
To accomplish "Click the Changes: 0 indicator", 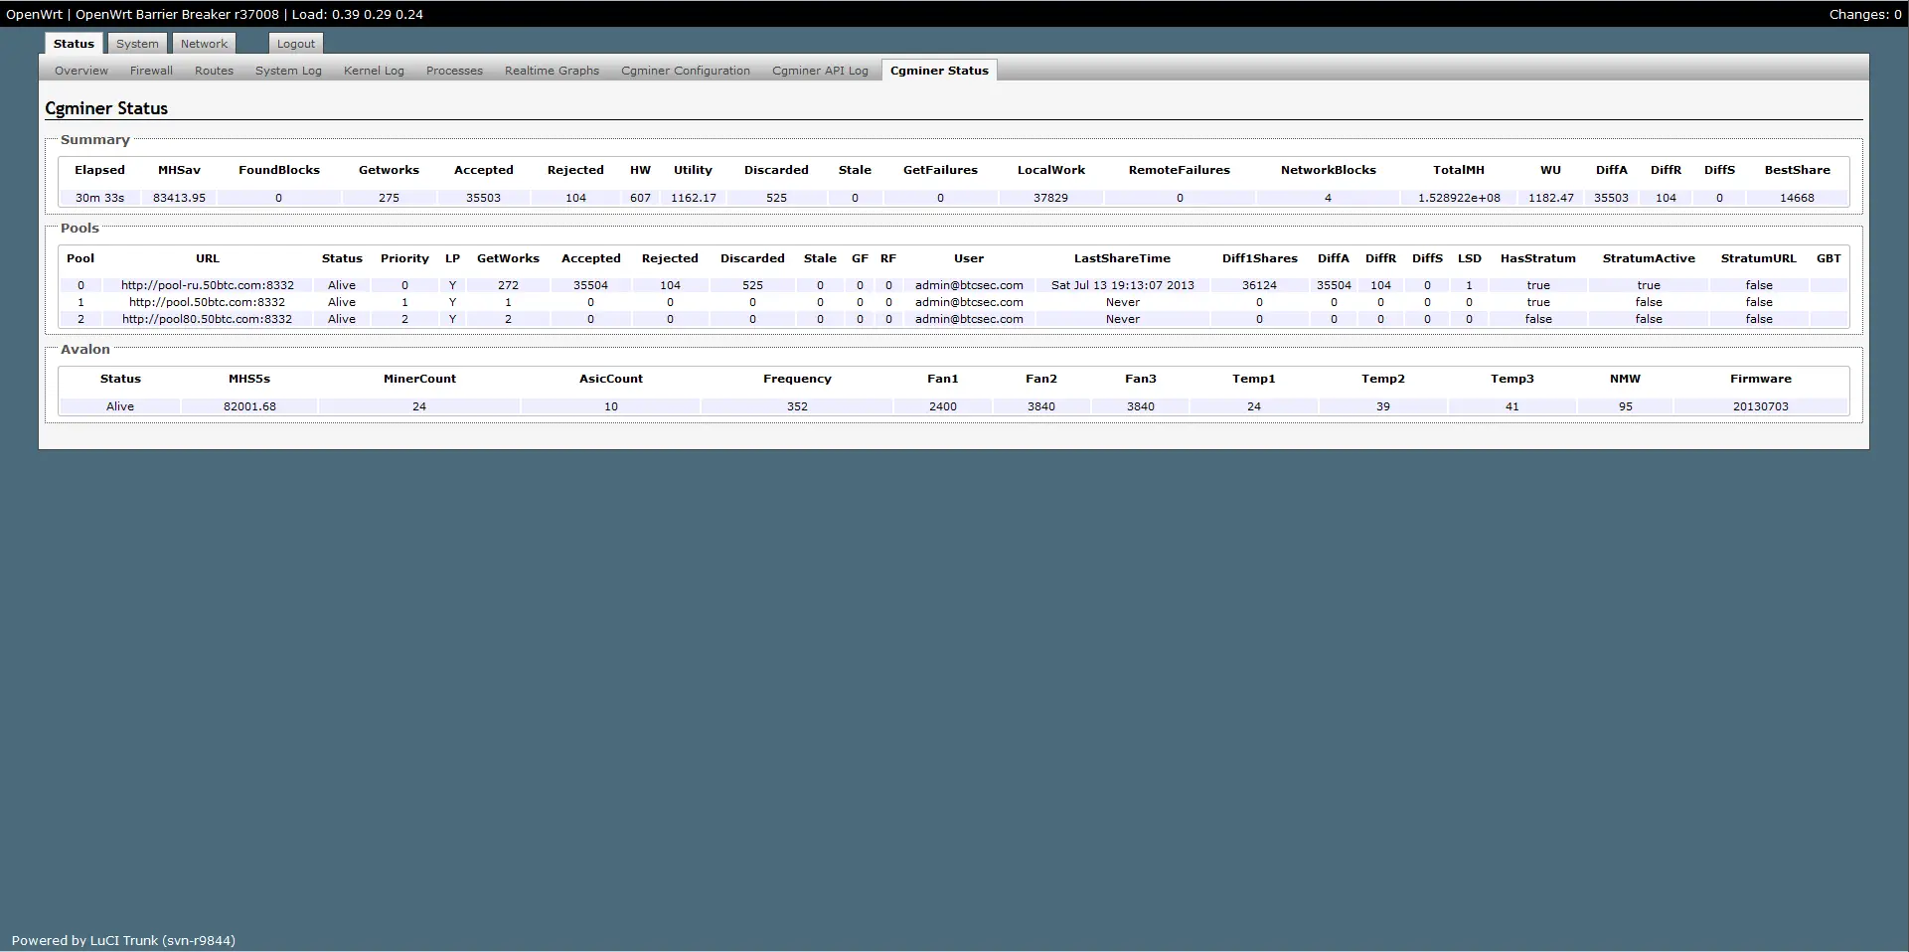I will (x=1864, y=14).
